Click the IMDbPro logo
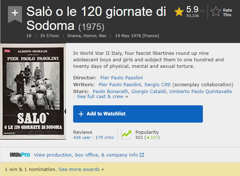 tap(20, 155)
